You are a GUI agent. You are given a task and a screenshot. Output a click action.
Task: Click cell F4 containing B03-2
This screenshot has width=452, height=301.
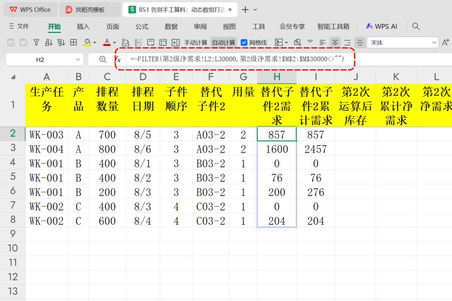211,163
